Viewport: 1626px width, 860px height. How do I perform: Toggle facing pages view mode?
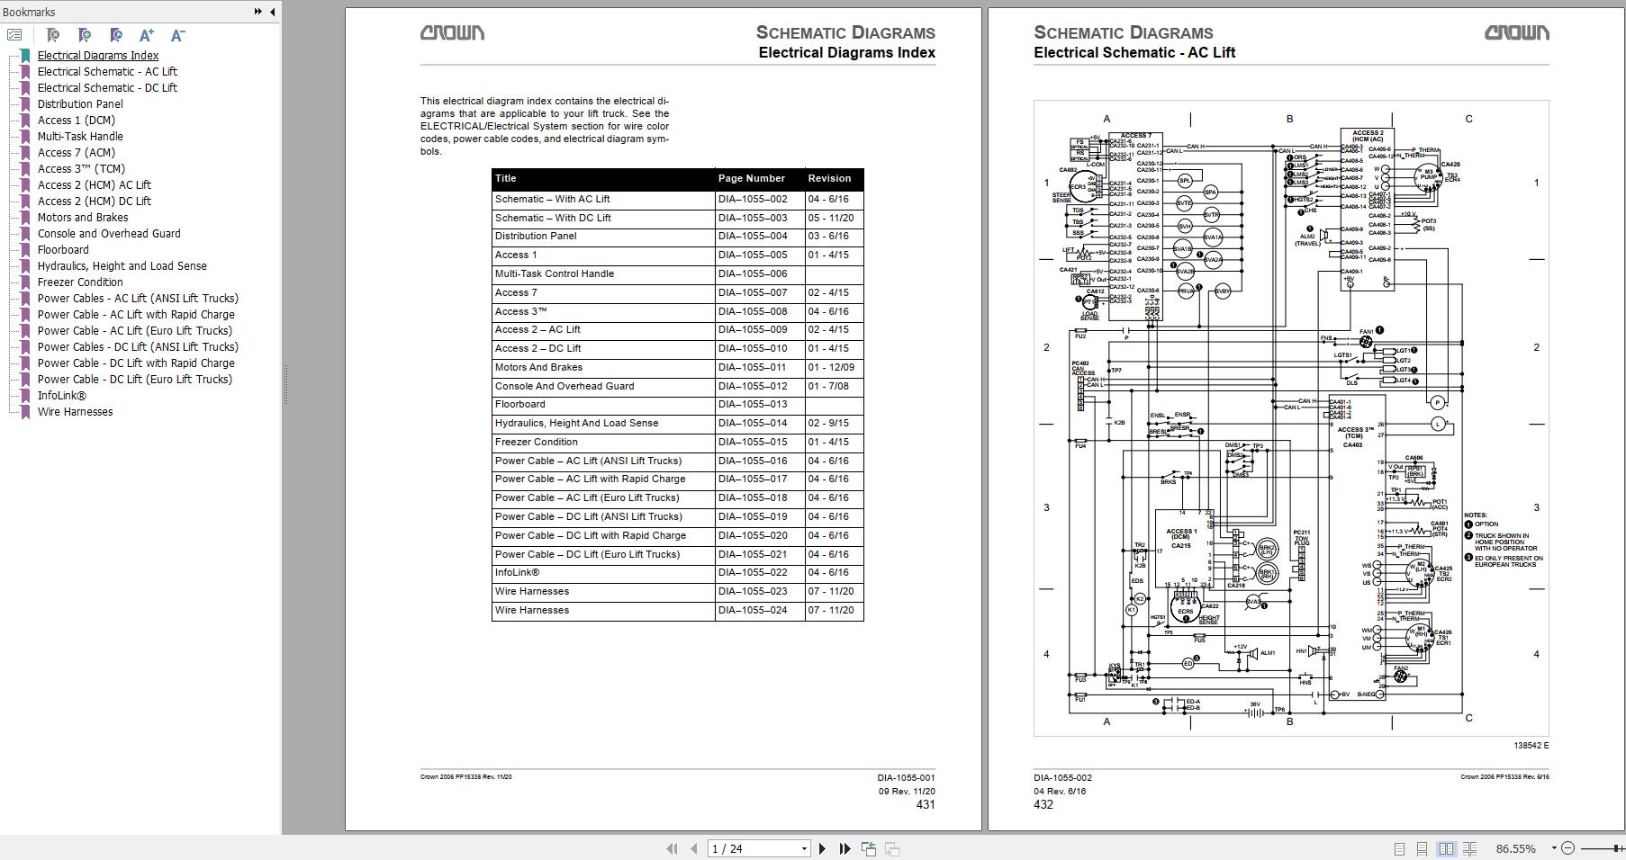pos(1448,847)
